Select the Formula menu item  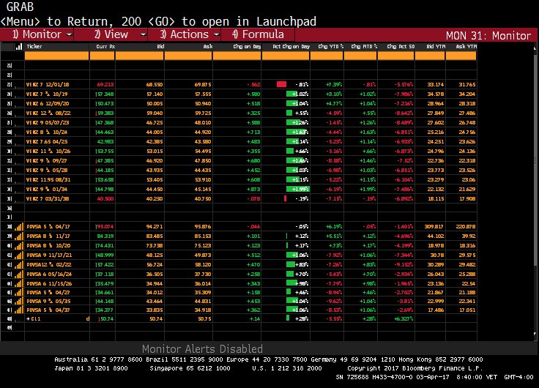258,34
